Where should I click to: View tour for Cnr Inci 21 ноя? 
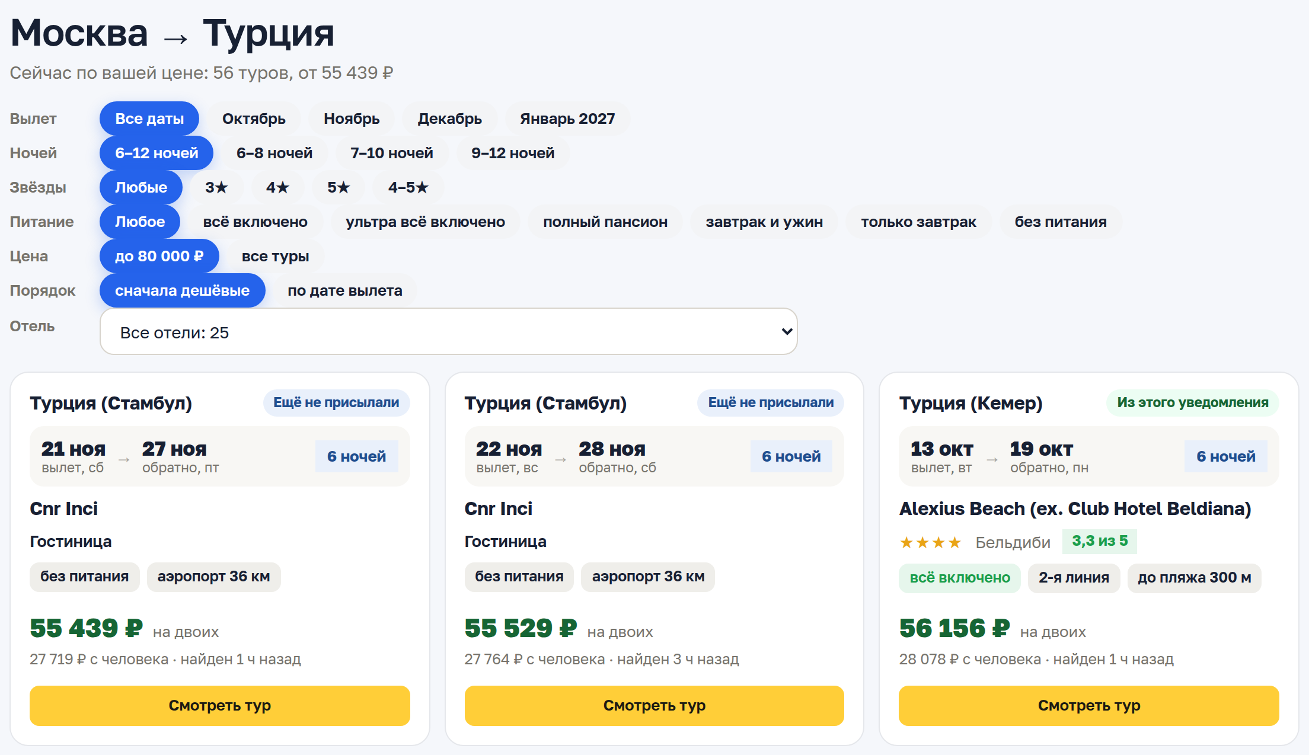coord(220,705)
